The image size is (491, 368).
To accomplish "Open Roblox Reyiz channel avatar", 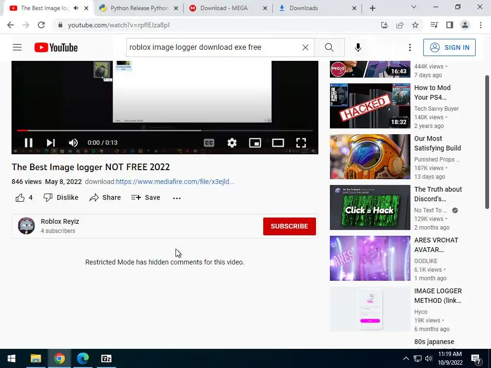I will (x=26, y=226).
